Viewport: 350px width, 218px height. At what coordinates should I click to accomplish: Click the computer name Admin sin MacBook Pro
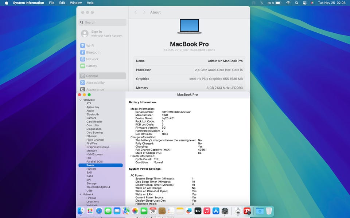pyautogui.click(x=225, y=61)
